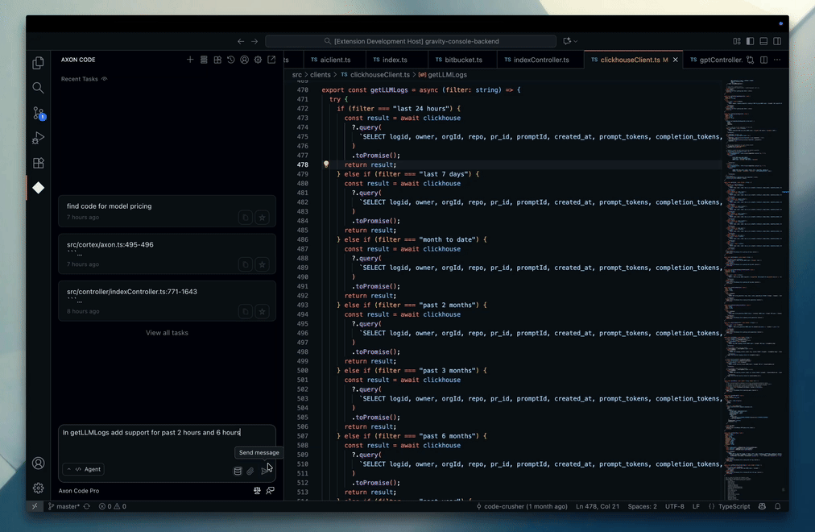
Task: Click the code minimap overview
Action: click(x=754, y=289)
